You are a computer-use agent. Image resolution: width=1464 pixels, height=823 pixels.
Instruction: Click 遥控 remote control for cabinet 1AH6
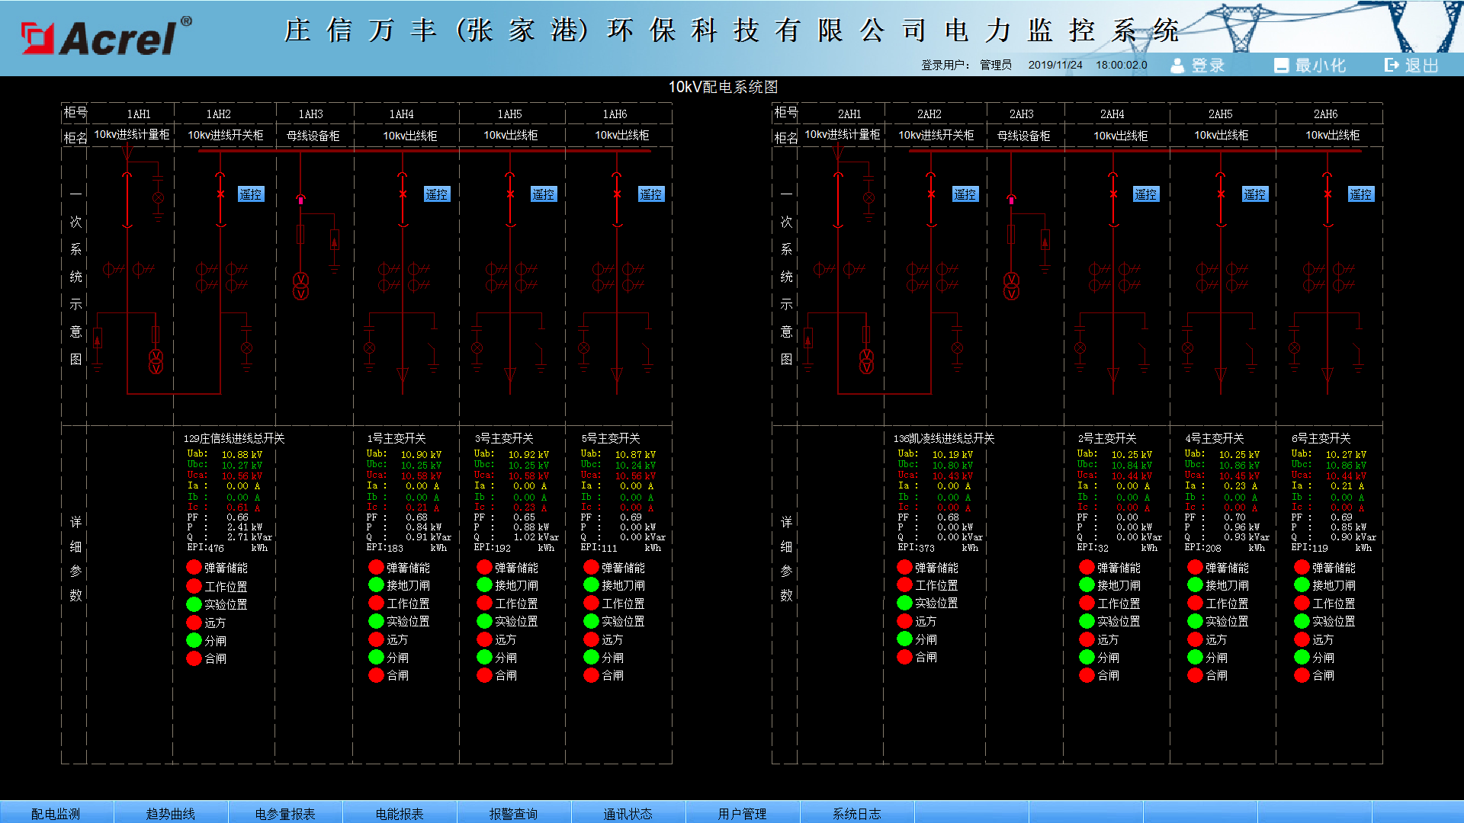coord(651,194)
